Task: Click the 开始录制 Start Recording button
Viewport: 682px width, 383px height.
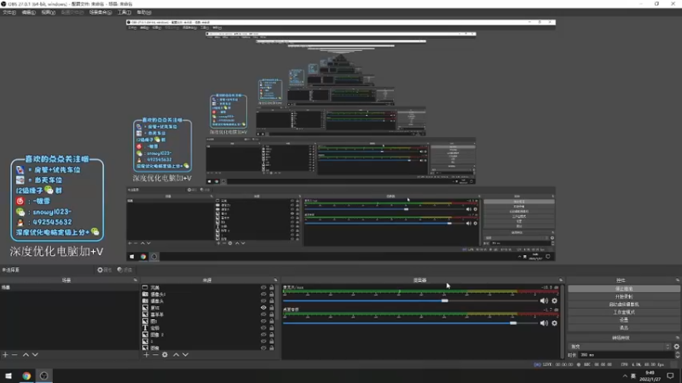Action: coord(624,296)
